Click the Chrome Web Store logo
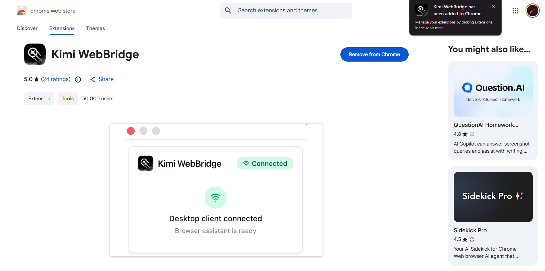Viewport: 545px width, 271px height. [22, 11]
